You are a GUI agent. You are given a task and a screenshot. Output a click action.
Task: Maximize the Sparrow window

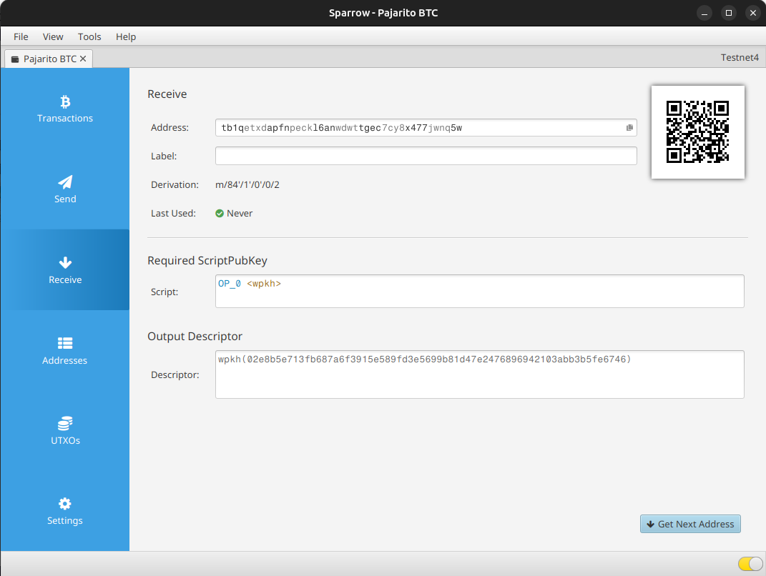click(728, 13)
